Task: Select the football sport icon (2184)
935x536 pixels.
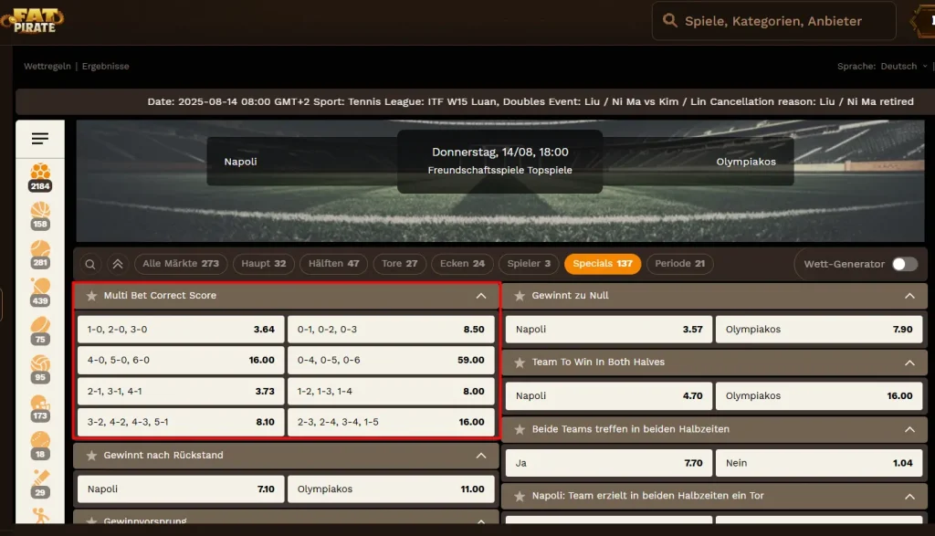Action: pyautogui.click(x=40, y=177)
